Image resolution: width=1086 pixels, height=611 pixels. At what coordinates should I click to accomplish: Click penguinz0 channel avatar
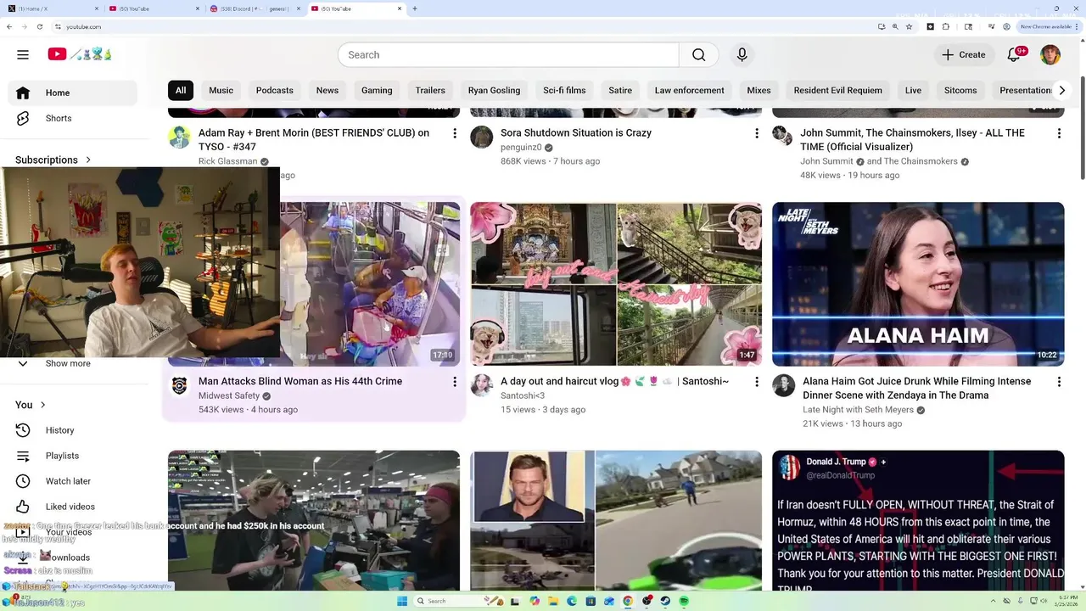[x=482, y=137]
